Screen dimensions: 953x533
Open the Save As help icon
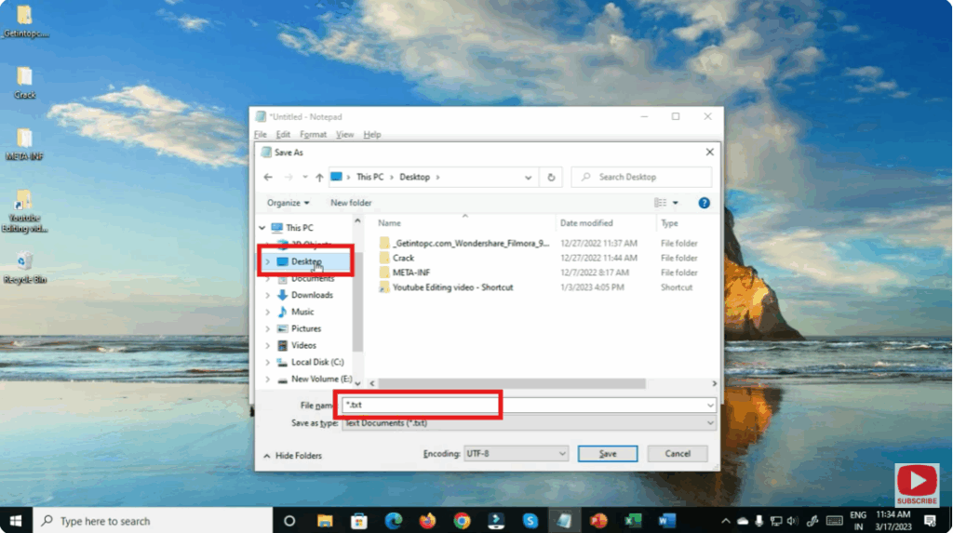(x=704, y=203)
